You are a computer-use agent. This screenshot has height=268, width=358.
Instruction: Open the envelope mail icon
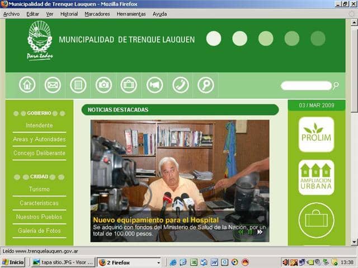(x=53, y=85)
